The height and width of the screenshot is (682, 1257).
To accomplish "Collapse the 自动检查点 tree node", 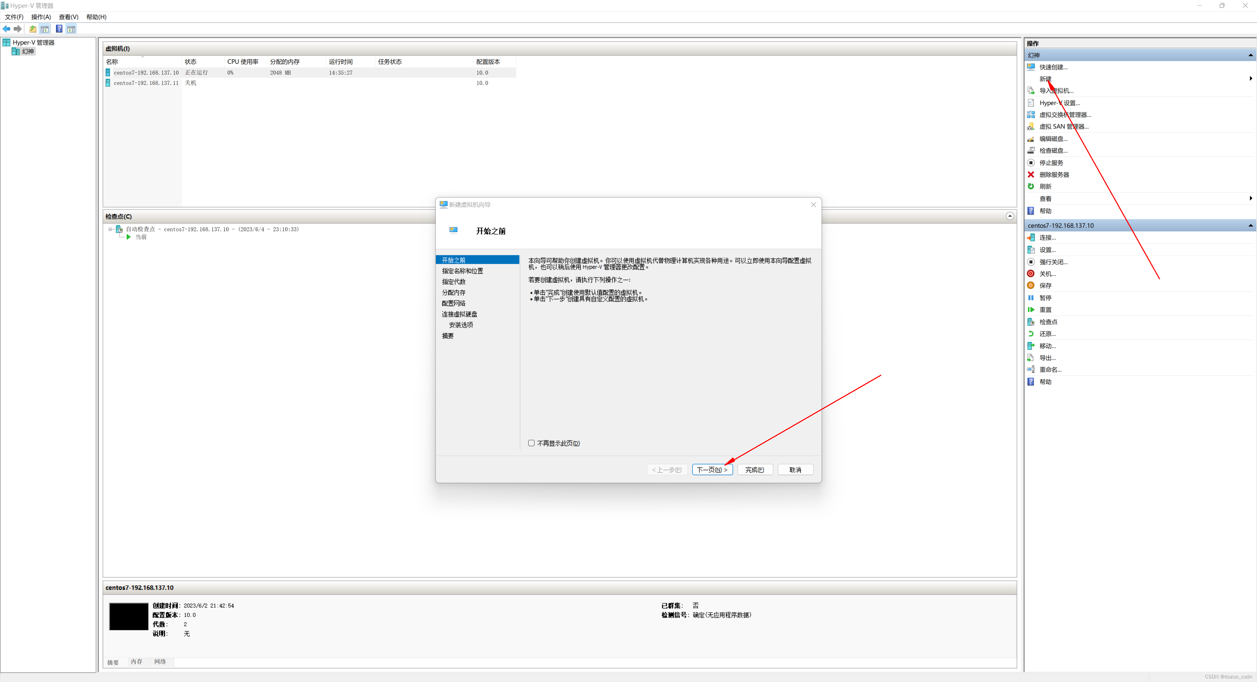I will [x=110, y=229].
